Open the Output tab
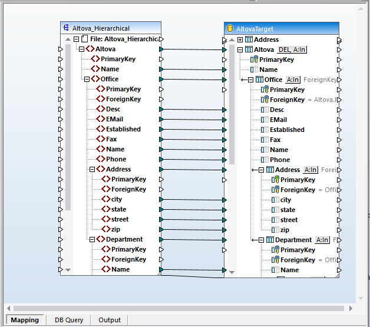The height and width of the screenshot is (327, 370). pyautogui.click(x=110, y=320)
